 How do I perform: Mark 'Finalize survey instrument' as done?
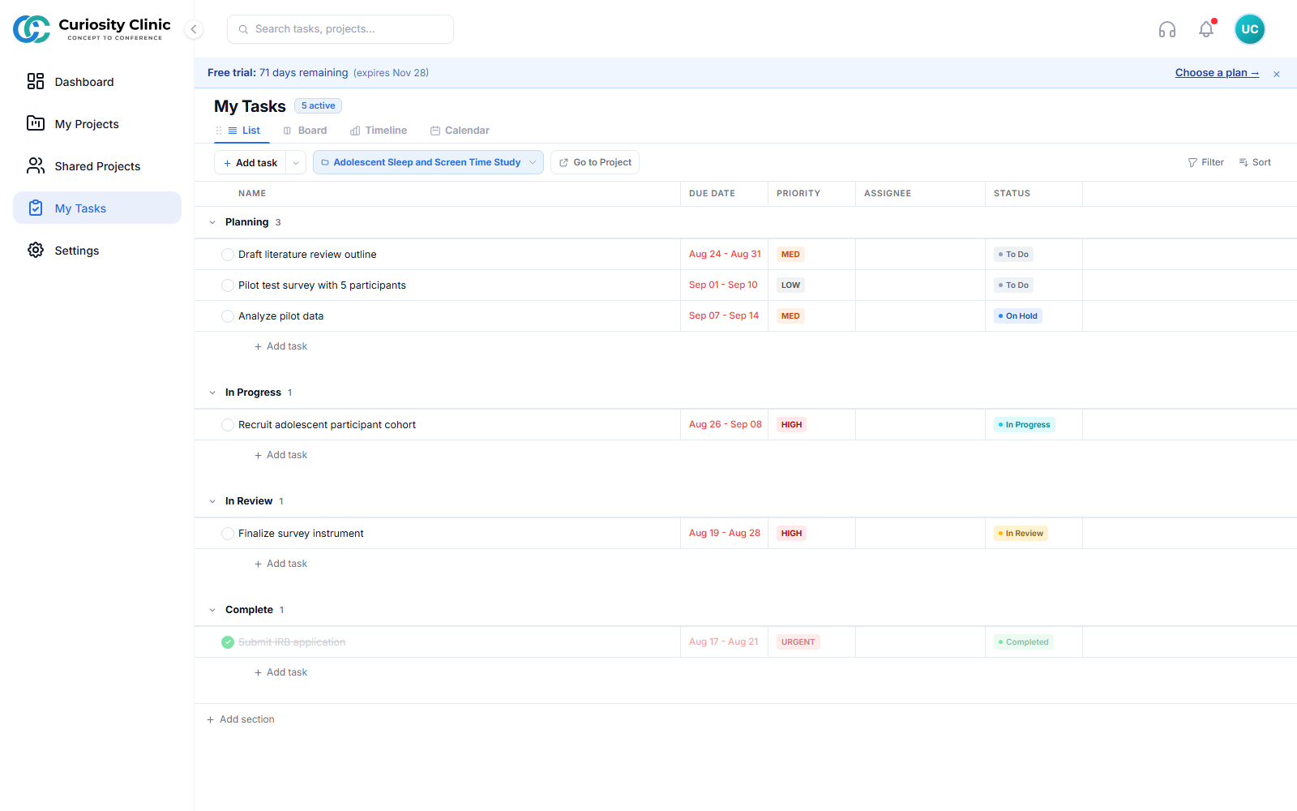pyautogui.click(x=228, y=534)
